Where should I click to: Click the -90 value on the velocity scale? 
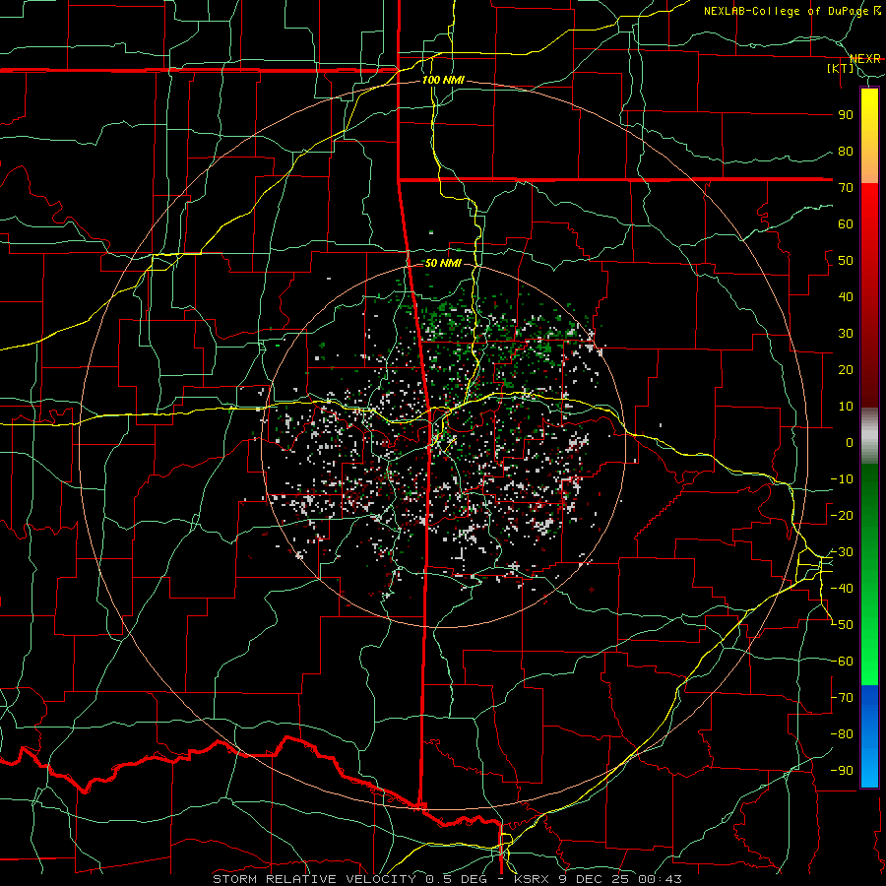pos(842,771)
